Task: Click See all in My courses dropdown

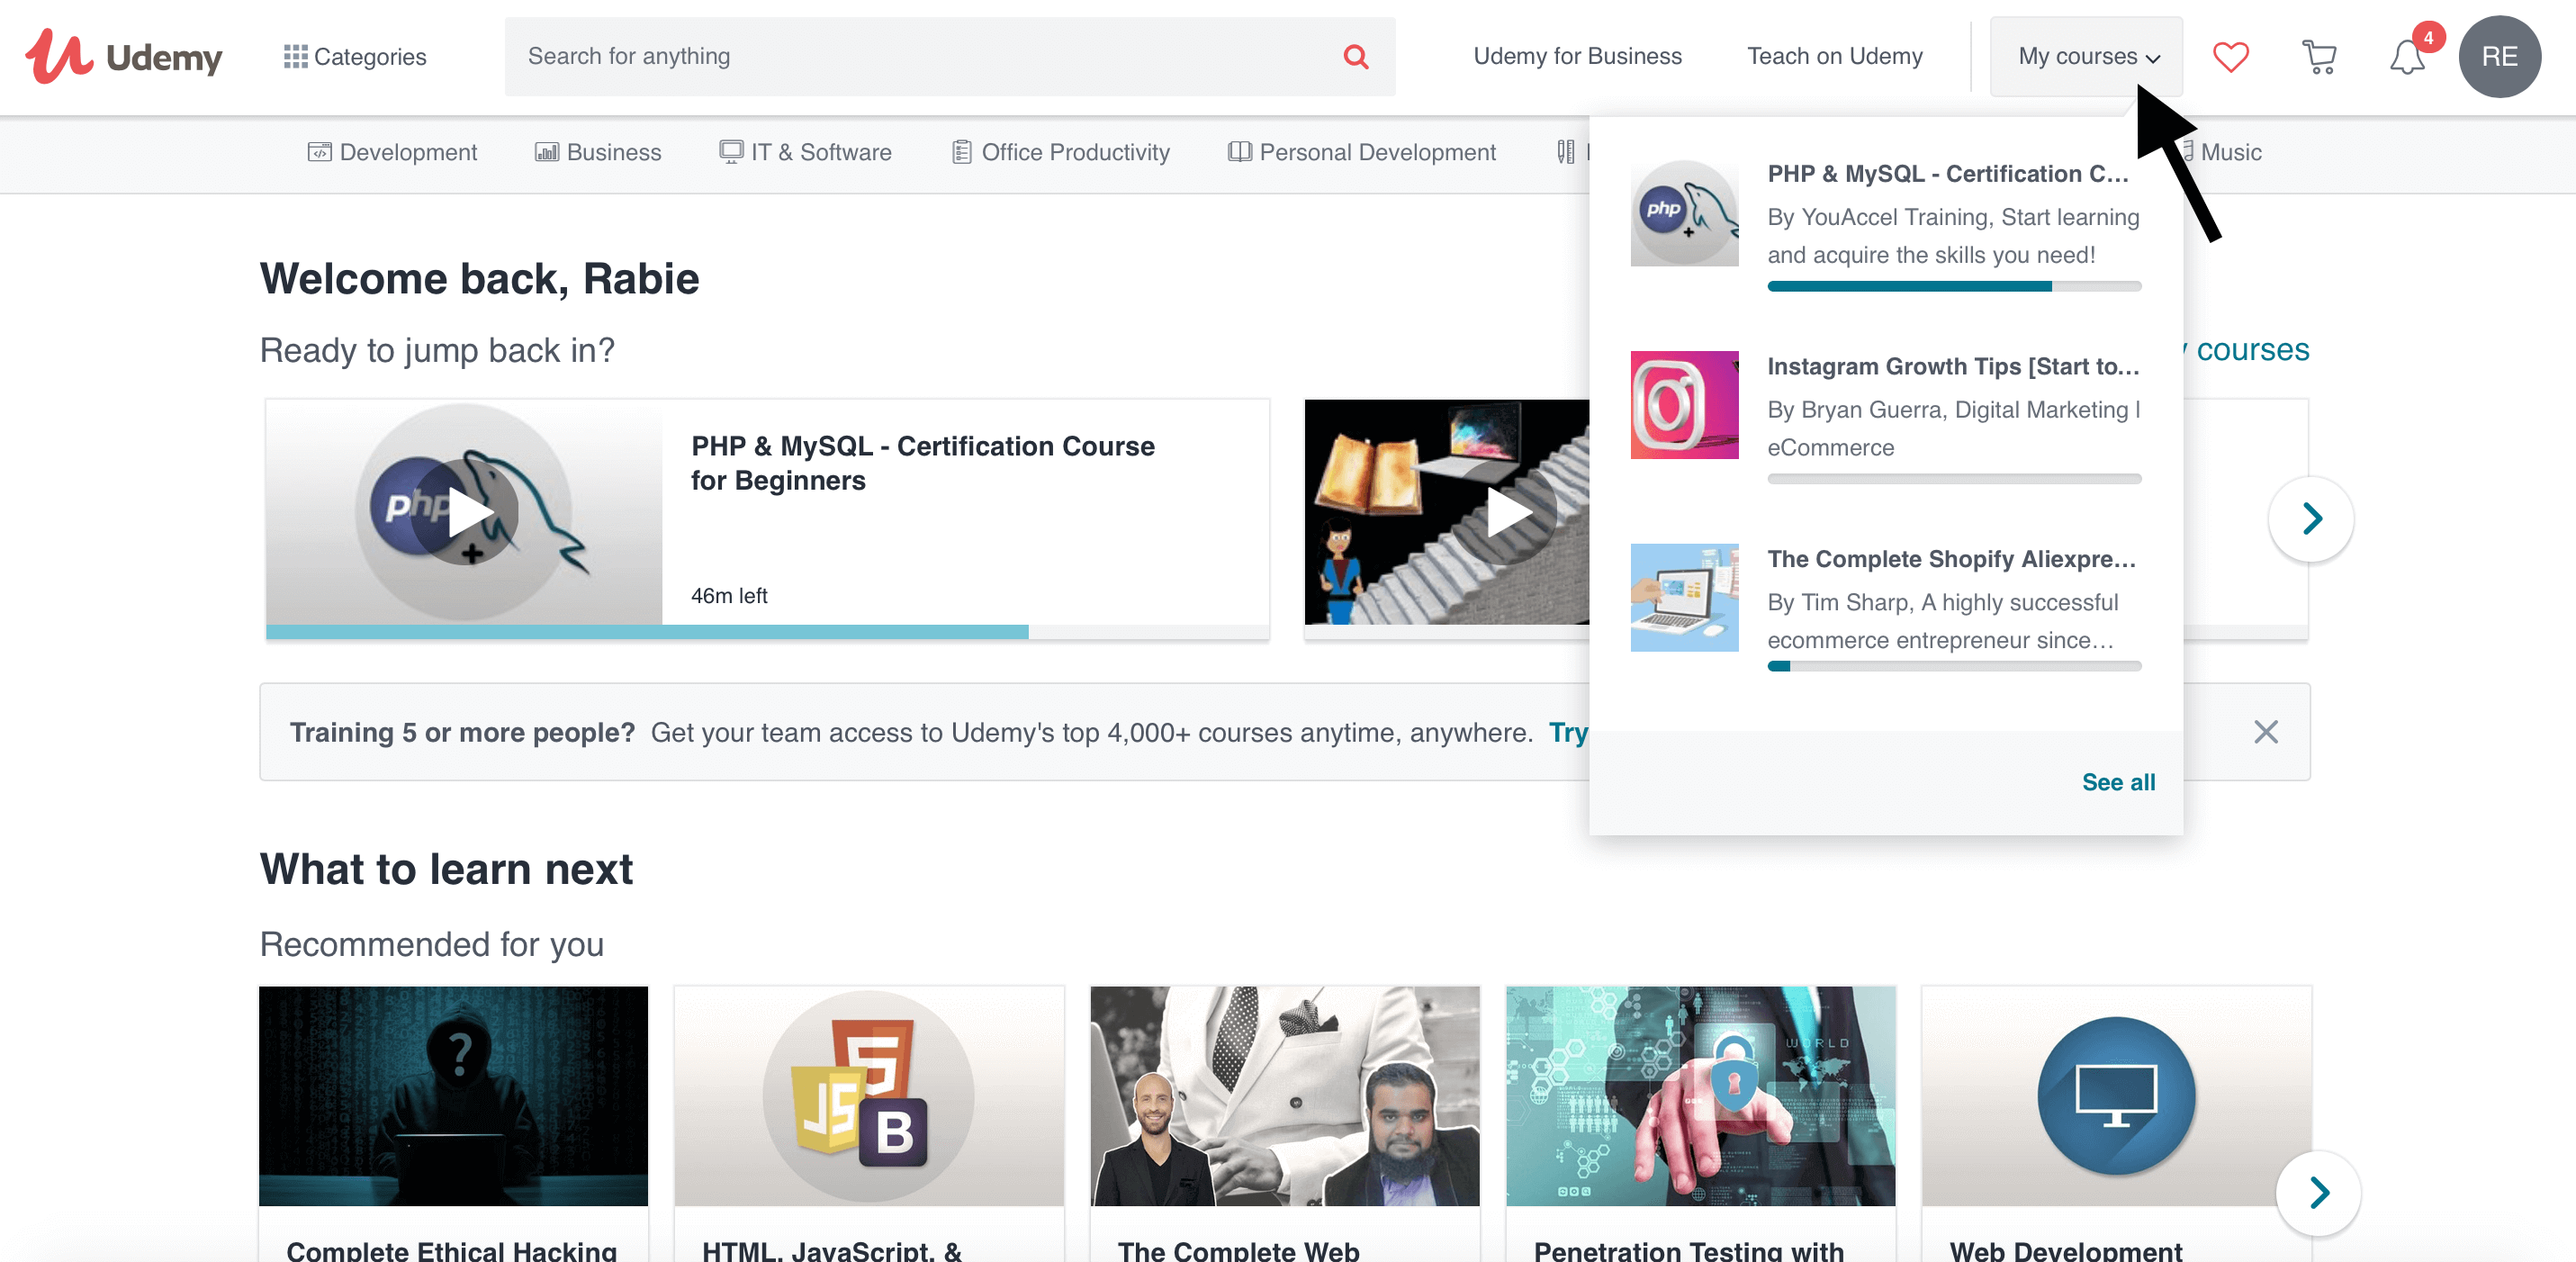Action: pyautogui.click(x=2118, y=782)
